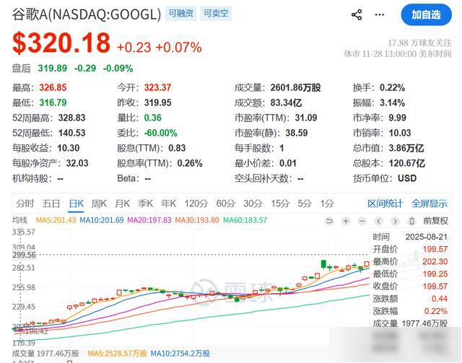Click the 52周最高 value 328.83
The image size is (462, 363).
click(x=72, y=118)
